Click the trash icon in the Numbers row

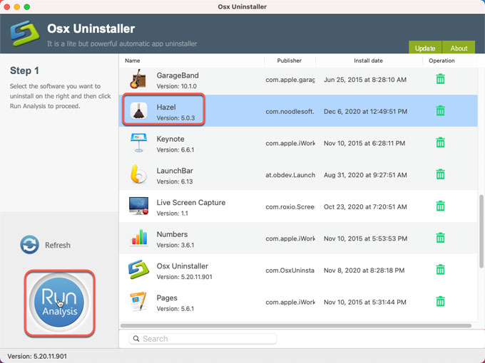pos(440,238)
